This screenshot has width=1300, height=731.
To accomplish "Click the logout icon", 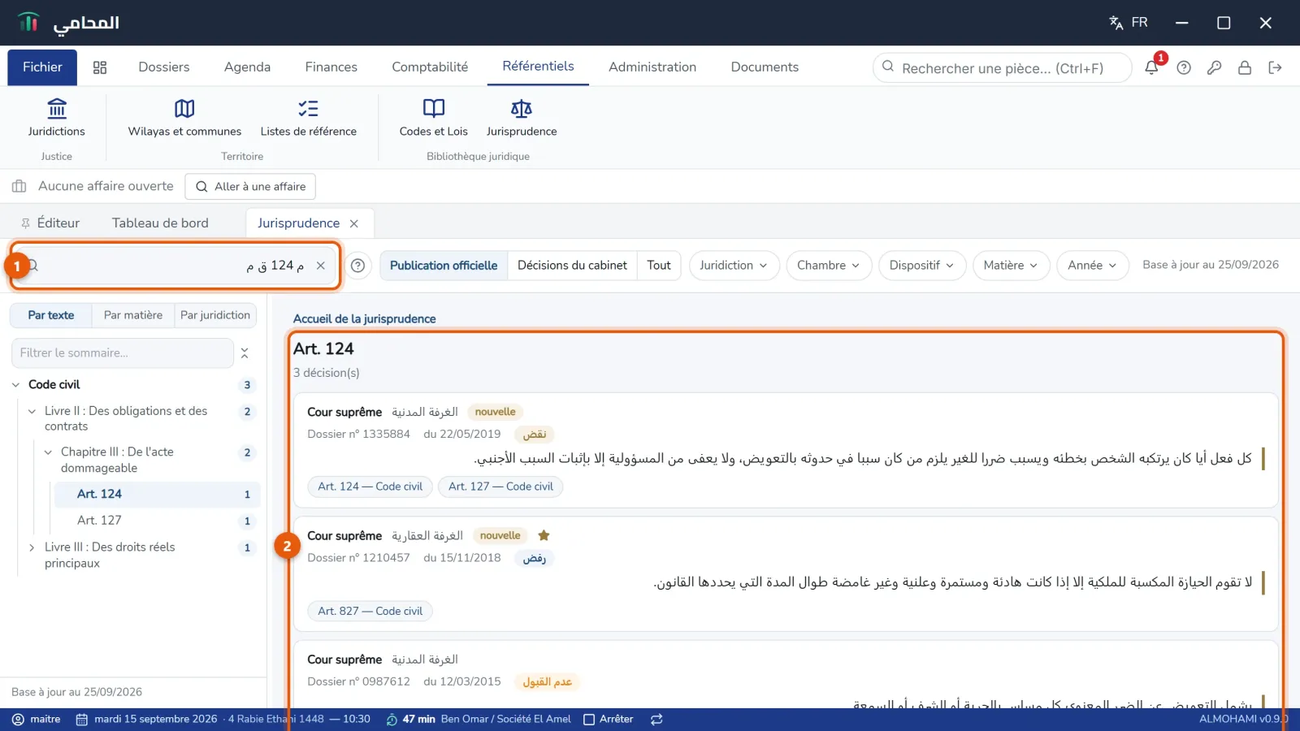I will pos(1275,67).
